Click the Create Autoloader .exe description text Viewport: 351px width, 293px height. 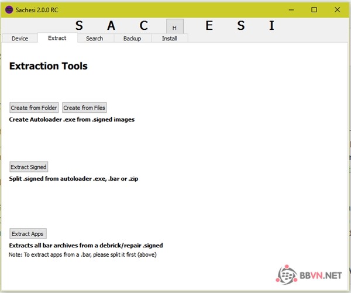tap(72, 119)
